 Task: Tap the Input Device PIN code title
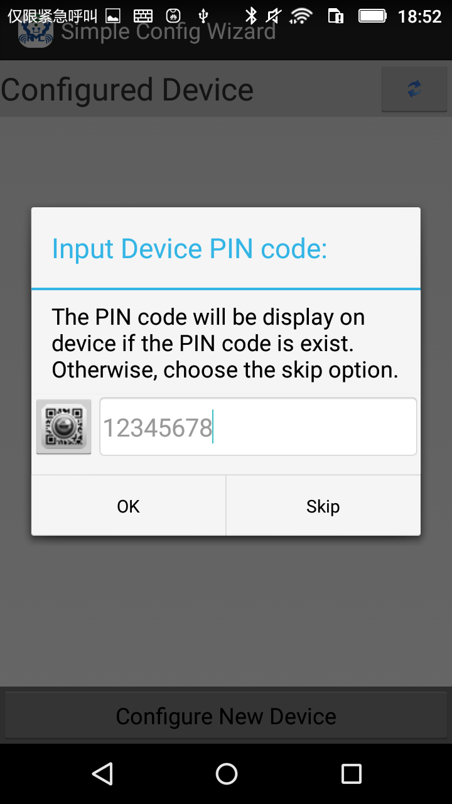pyautogui.click(x=190, y=249)
